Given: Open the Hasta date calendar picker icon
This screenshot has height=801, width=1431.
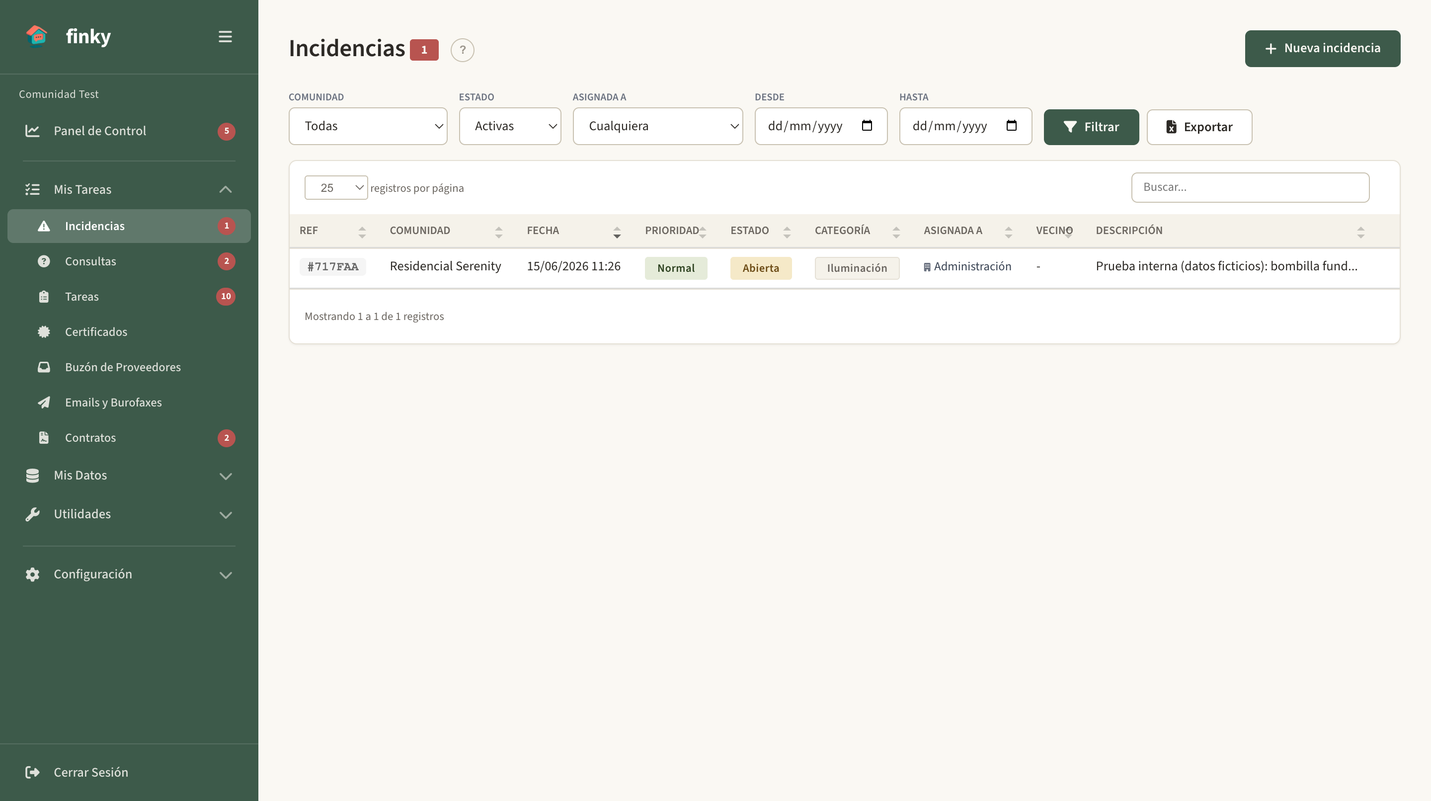Looking at the screenshot, I should [x=1012, y=126].
